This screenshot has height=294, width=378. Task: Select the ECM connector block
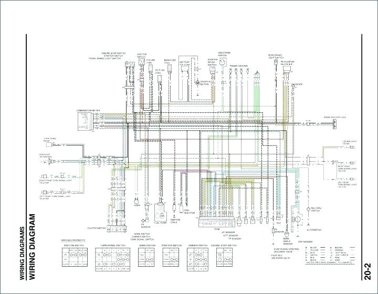216,222
